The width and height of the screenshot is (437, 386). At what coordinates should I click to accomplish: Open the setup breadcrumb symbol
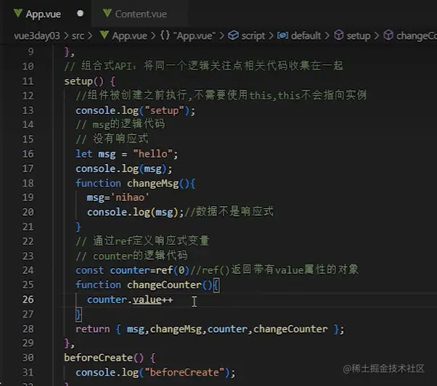coord(359,36)
